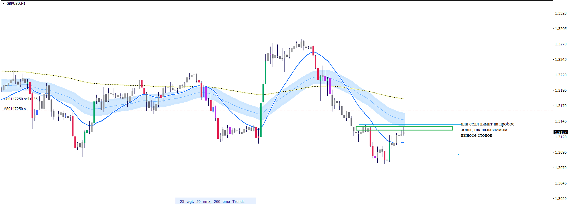This screenshot has width=569, height=210.
Task: Click the triangle arrow beside GBPUSD,H1
Action: click(x=3, y=4)
